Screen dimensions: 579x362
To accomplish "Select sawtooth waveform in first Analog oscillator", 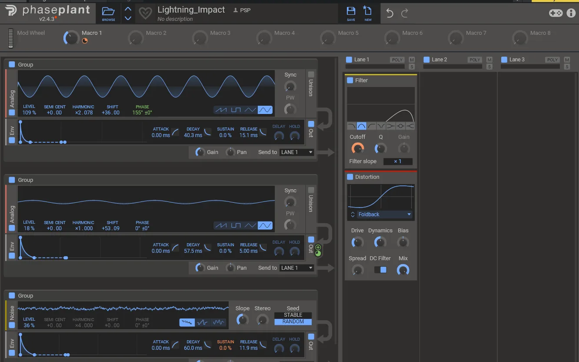I will pos(221,110).
